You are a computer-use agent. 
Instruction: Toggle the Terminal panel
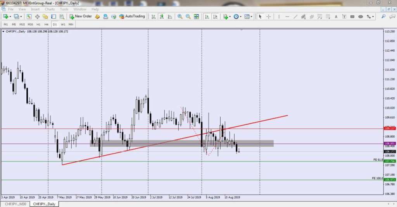tap(54, 17)
